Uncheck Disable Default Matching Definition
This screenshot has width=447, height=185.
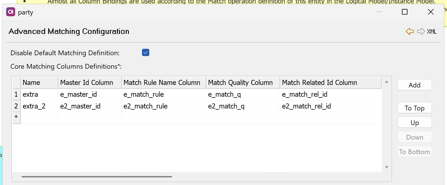coord(145,52)
